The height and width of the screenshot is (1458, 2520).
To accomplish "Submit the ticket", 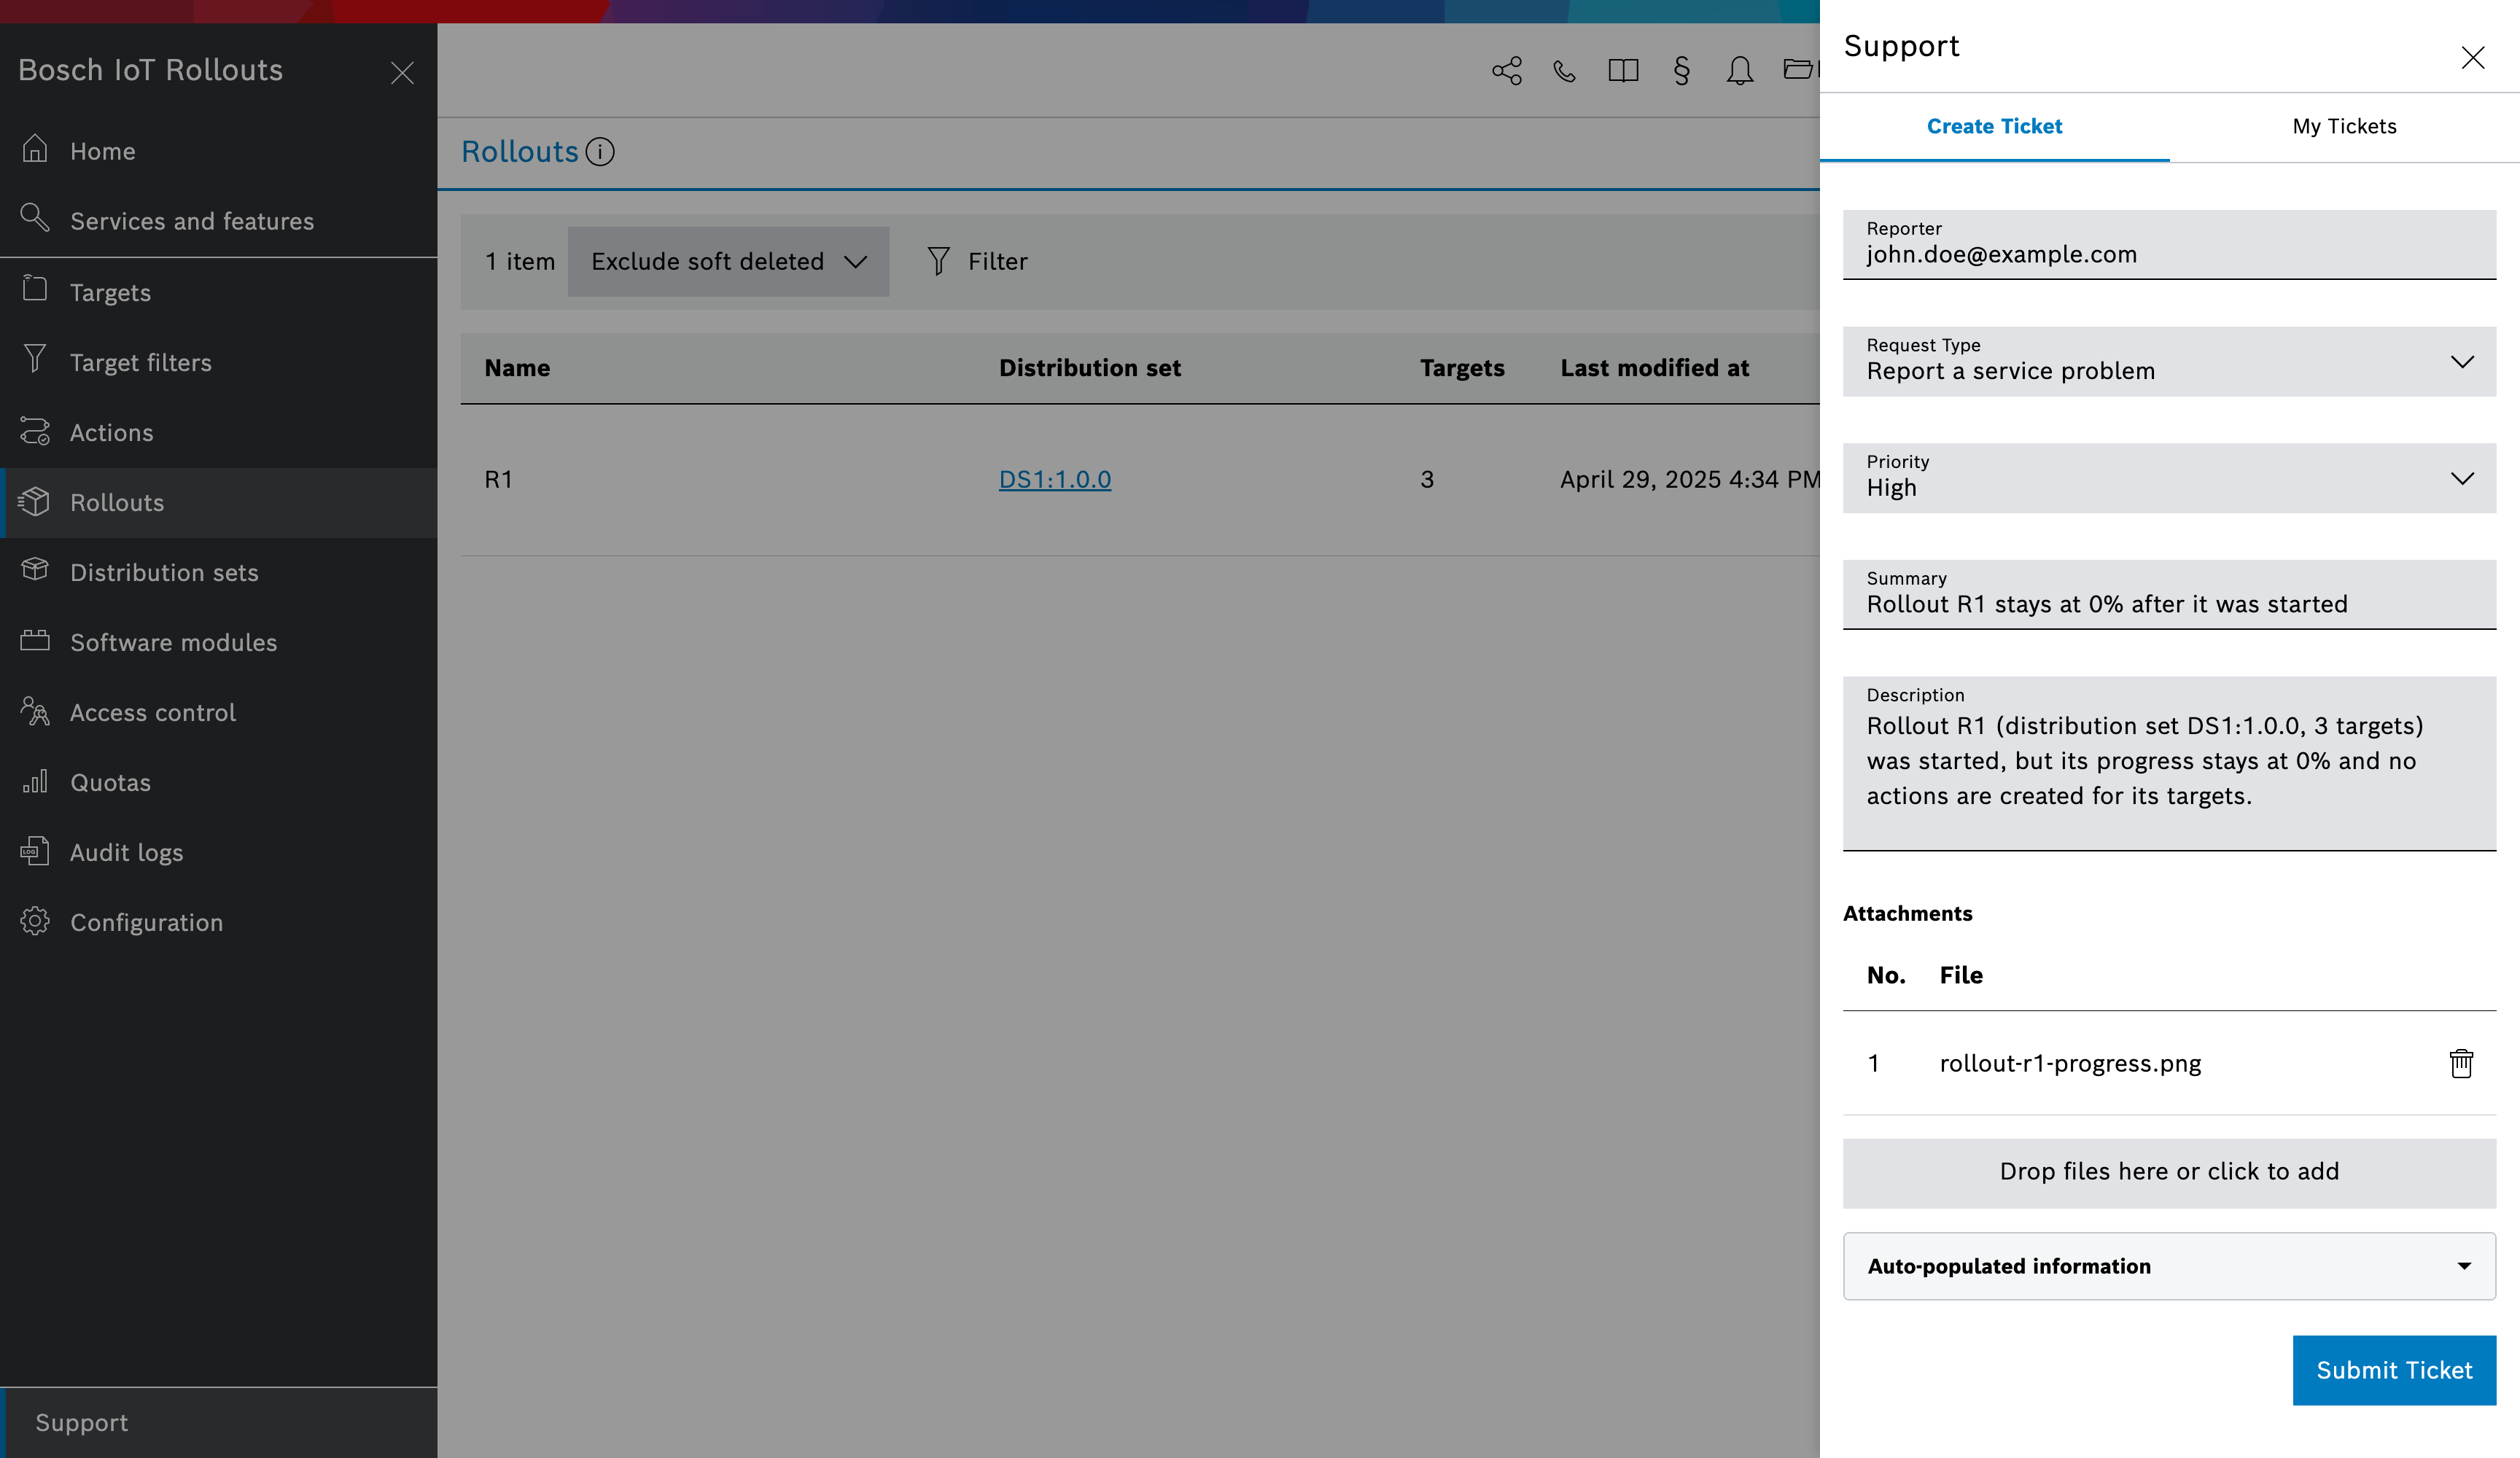I will 2394,1370.
